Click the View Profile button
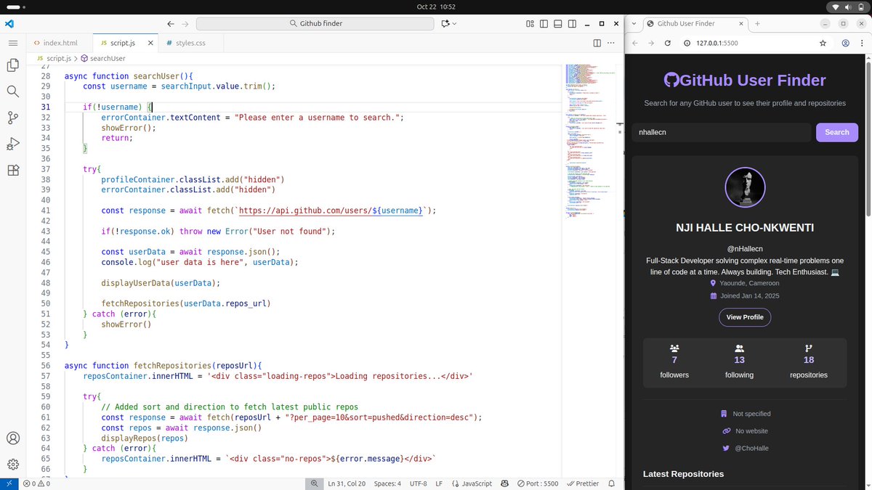The width and height of the screenshot is (872, 490). pyautogui.click(x=745, y=317)
